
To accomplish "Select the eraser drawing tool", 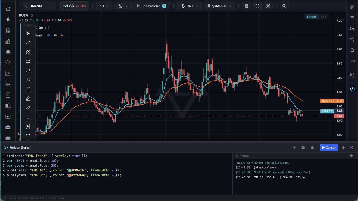I will coord(28,98).
